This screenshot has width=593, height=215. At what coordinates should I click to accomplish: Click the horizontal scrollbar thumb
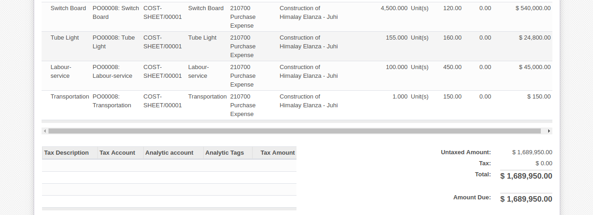coord(294,131)
